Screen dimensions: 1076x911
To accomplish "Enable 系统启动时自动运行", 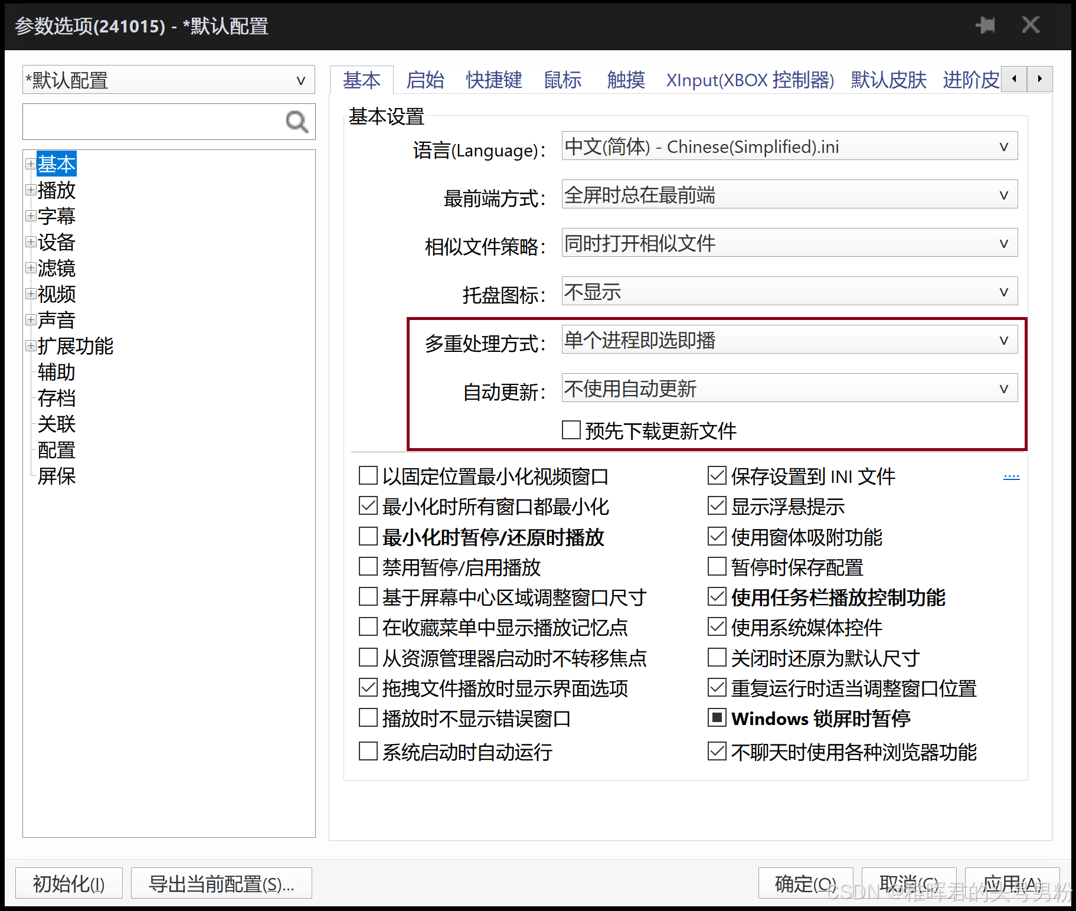I will click(368, 751).
